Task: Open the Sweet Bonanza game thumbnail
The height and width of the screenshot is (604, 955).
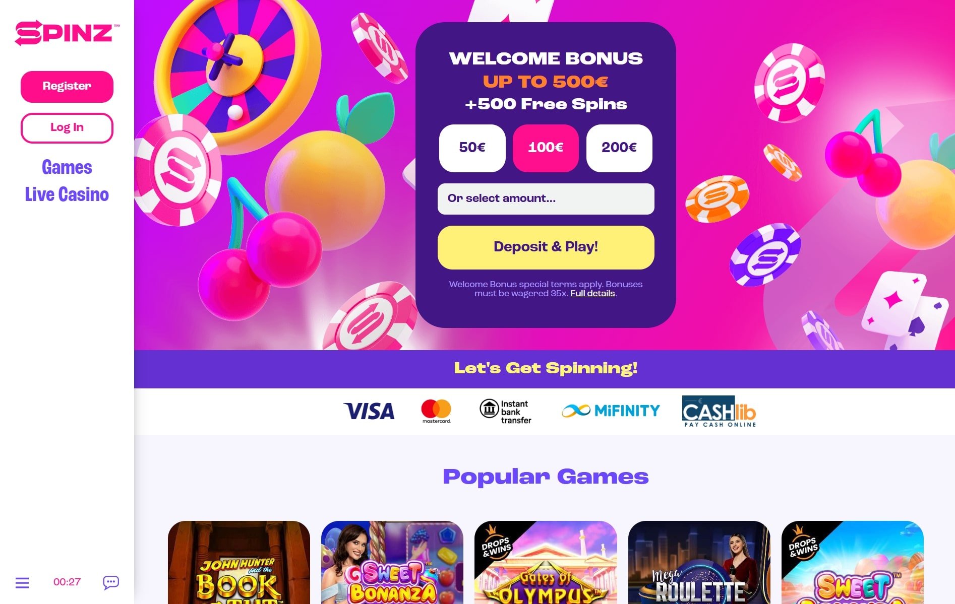Action: pos(392,562)
